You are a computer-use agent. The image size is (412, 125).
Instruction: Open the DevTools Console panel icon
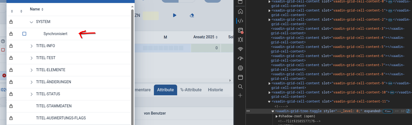click(x=240, y=30)
